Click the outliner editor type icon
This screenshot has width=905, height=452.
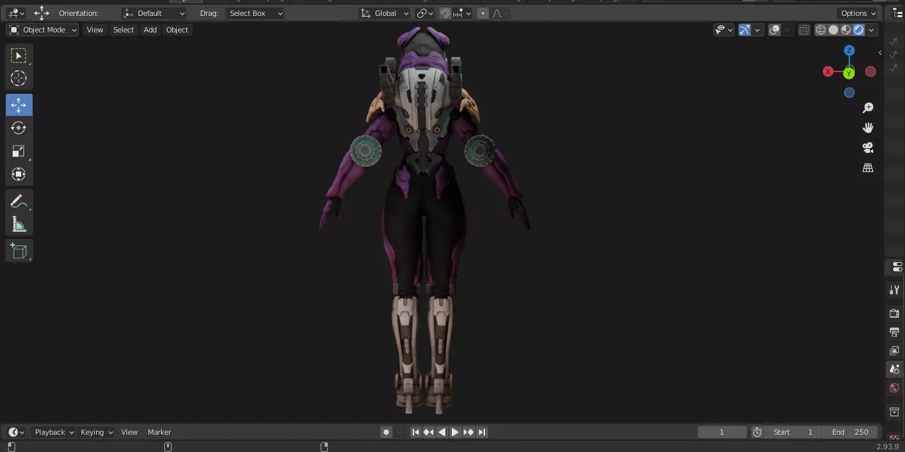tap(897, 13)
